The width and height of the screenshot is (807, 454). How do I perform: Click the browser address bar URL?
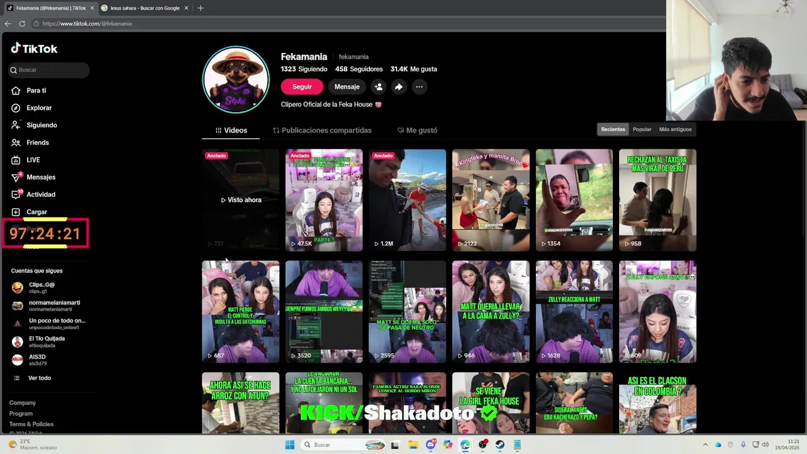(87, 24)
